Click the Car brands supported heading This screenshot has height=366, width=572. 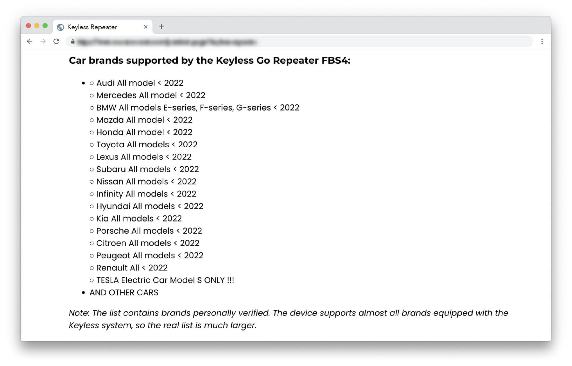pos(209,60)
